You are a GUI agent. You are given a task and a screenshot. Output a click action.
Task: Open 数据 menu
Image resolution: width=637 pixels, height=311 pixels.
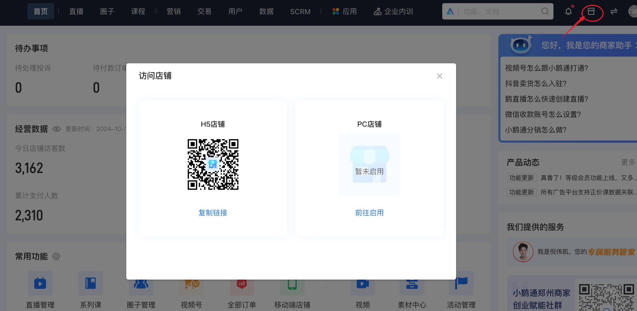(266, 11)
